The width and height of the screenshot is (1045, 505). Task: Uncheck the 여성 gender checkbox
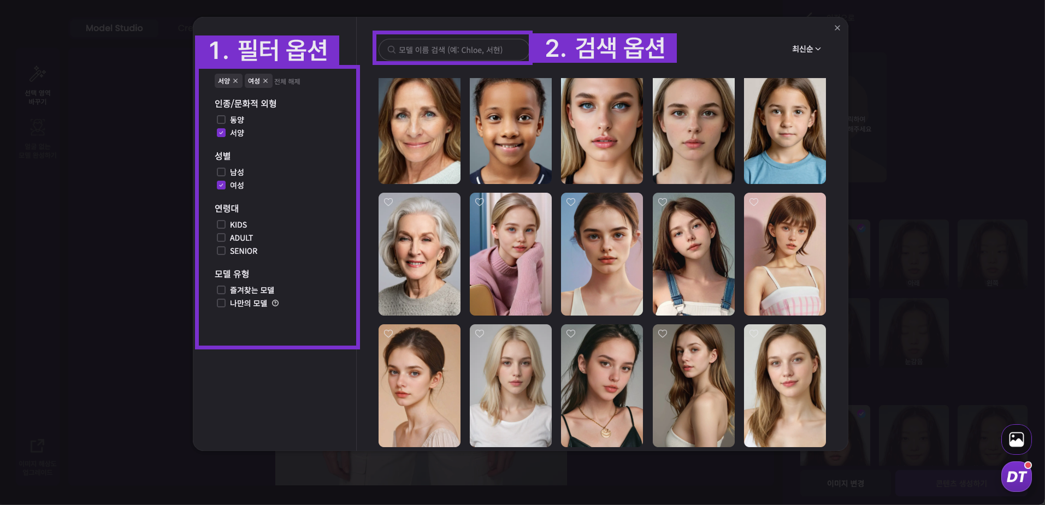click(x=221, y=185)
